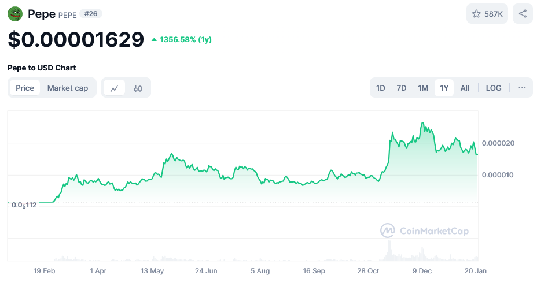Click the 13 May date label
The image size is (537, 290).
(x=152, y=271)
